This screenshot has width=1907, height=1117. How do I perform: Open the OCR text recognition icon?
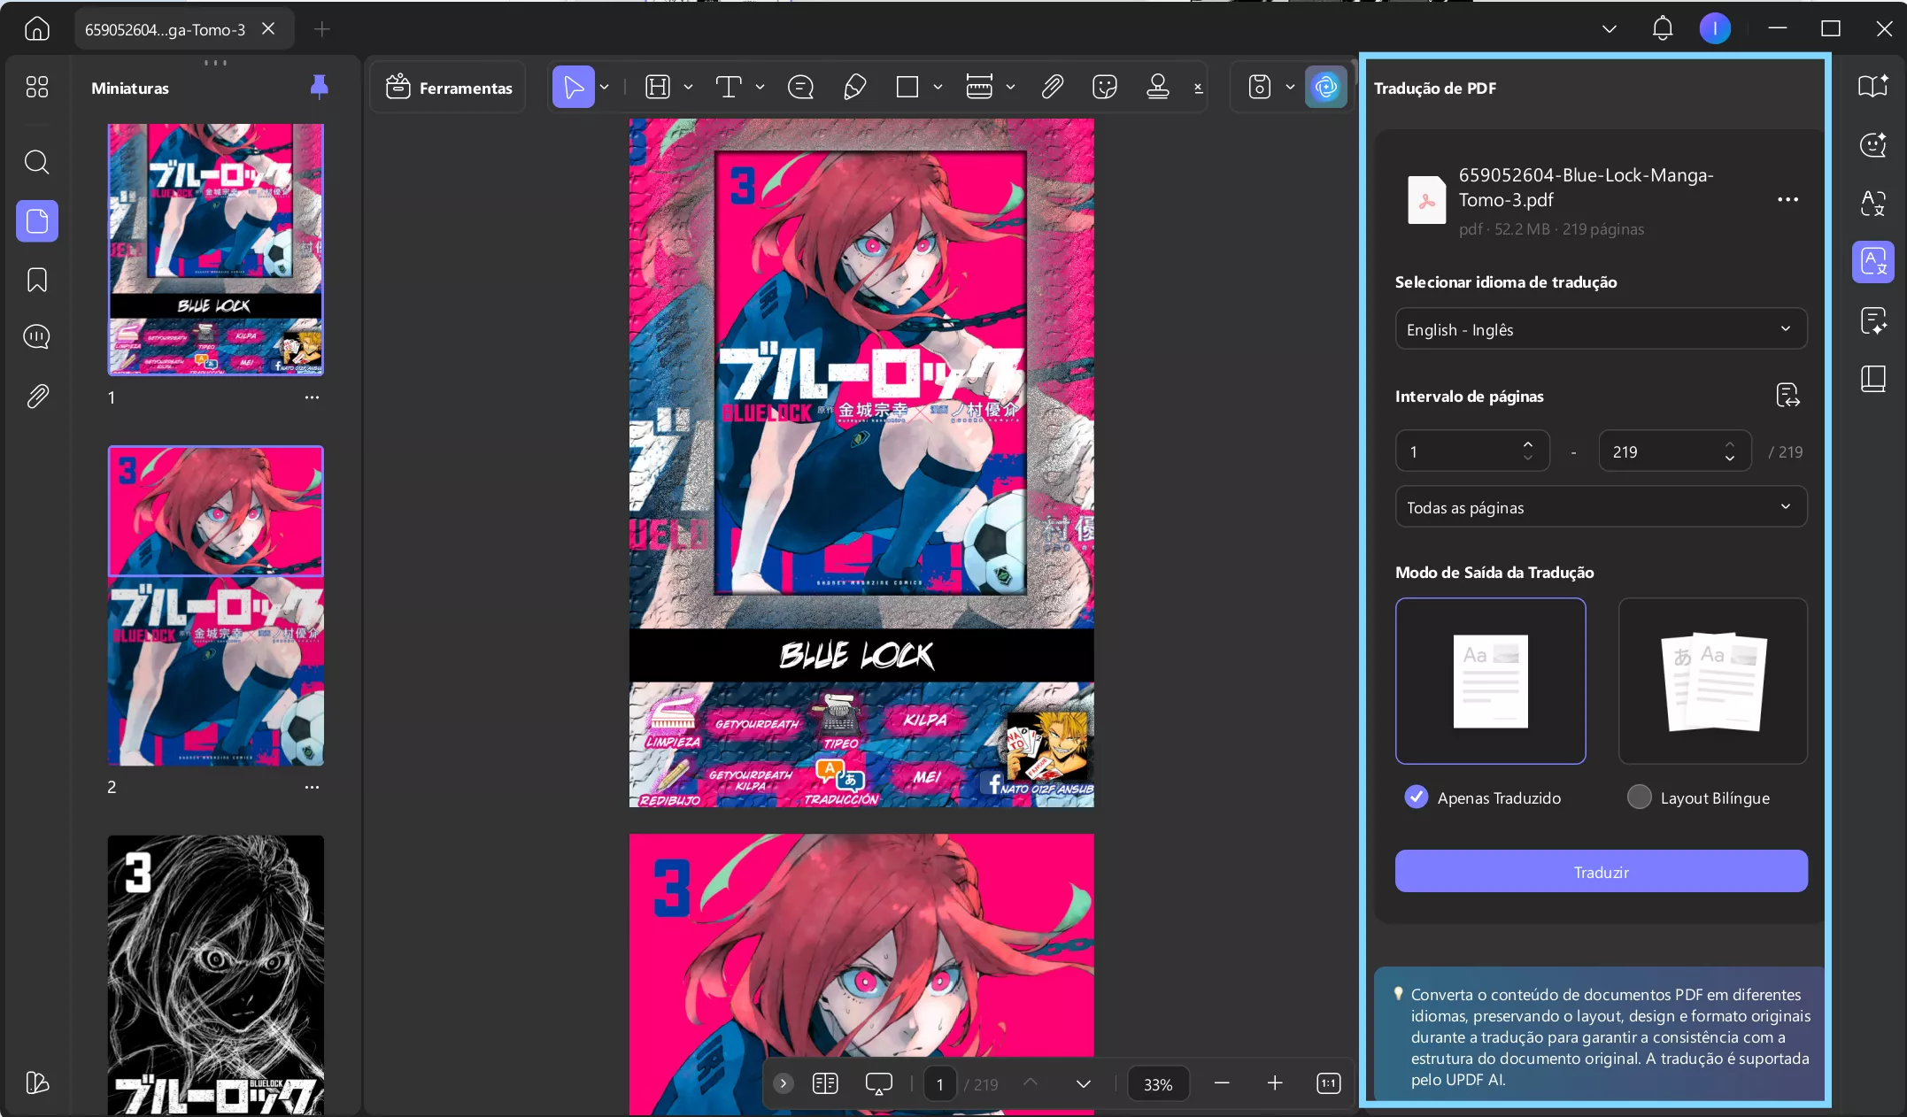pyautogui.click(x=1872, y=203)
